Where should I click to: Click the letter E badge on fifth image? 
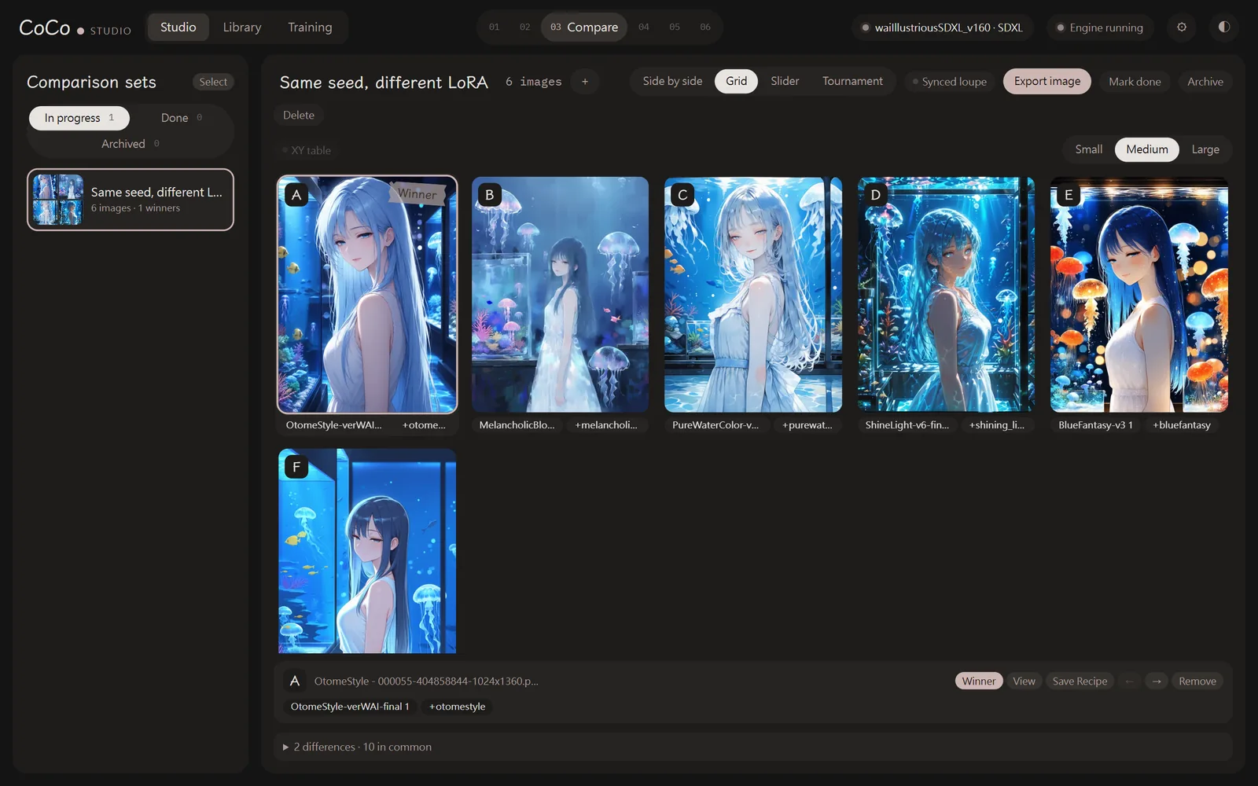(x=1069, y=195)
